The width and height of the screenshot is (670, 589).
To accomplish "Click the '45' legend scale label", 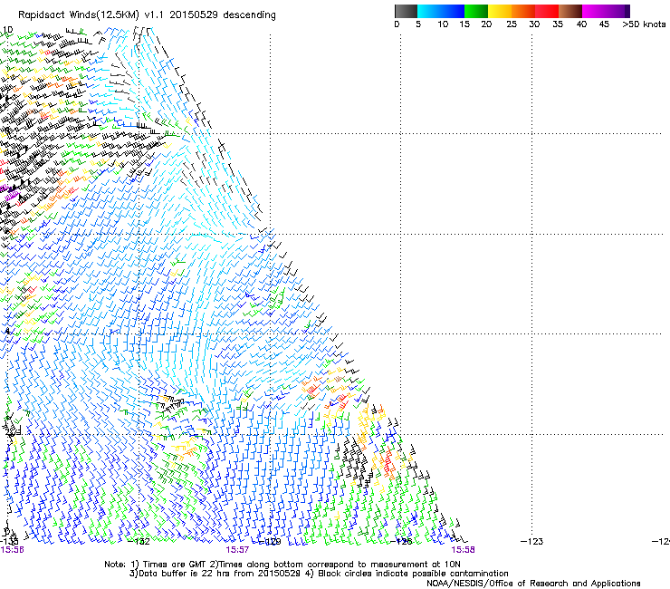I will (604, 24).
